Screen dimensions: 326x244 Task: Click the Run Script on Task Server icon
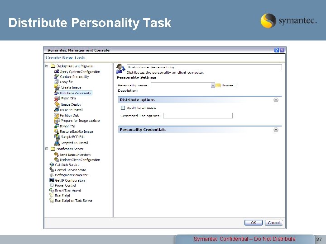(52, 201)
